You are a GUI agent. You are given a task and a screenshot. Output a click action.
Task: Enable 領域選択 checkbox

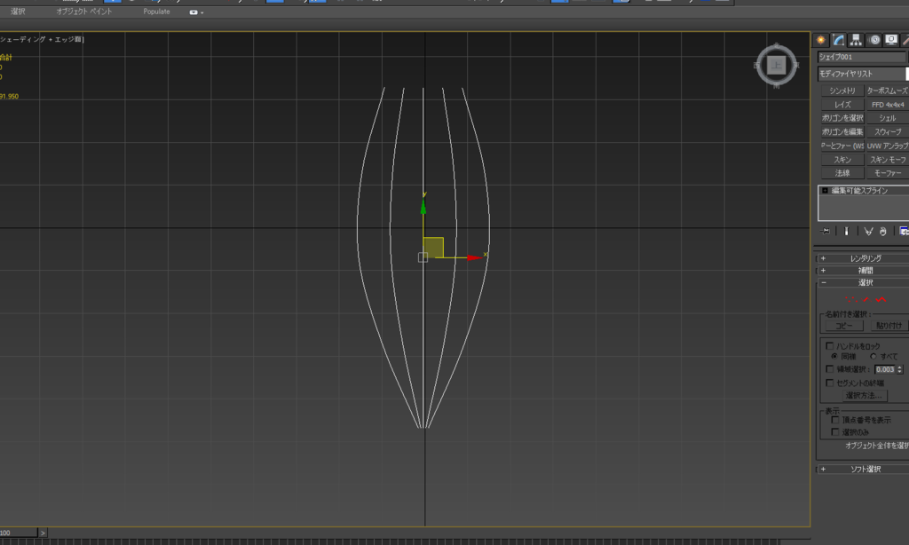tap(830, 368)
